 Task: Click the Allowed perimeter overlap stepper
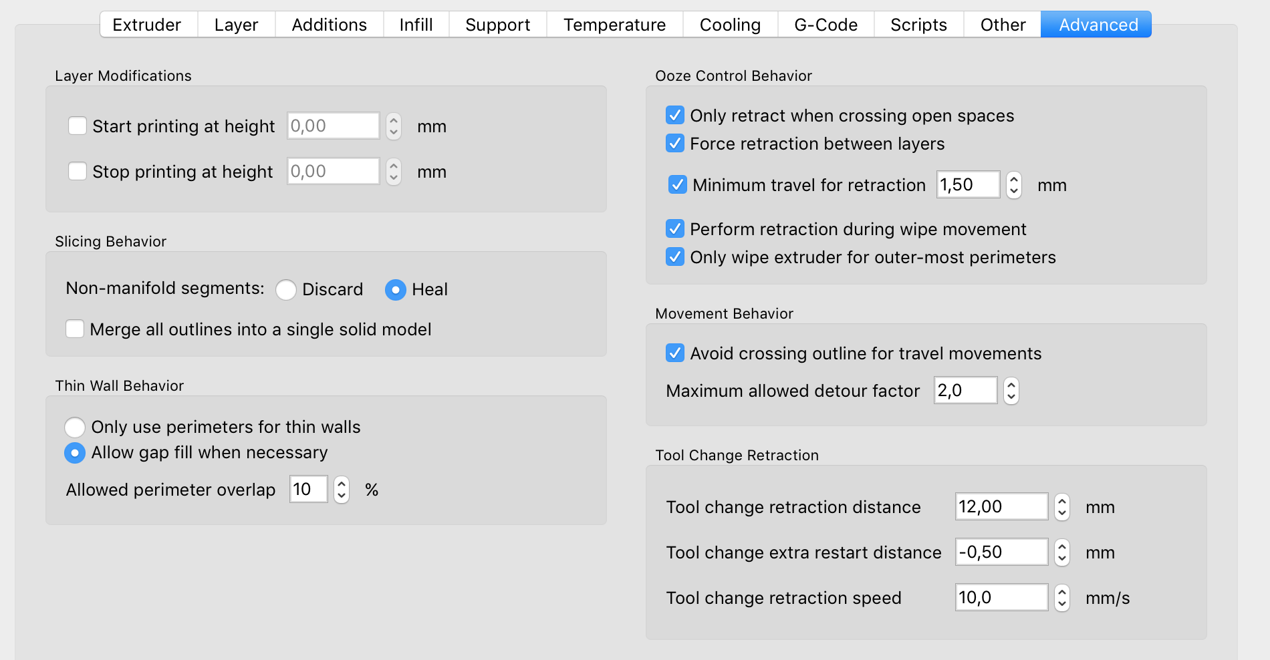click(x=342, y=490)
